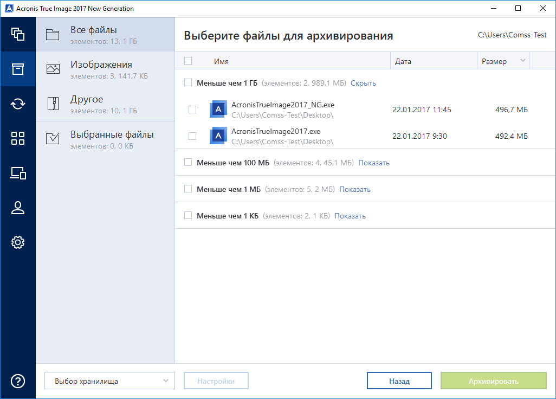Image resolution: width=556 pixels, height=399 pixels.
Task: Click the Архивировать button
Action: click(x=494, y=381)
